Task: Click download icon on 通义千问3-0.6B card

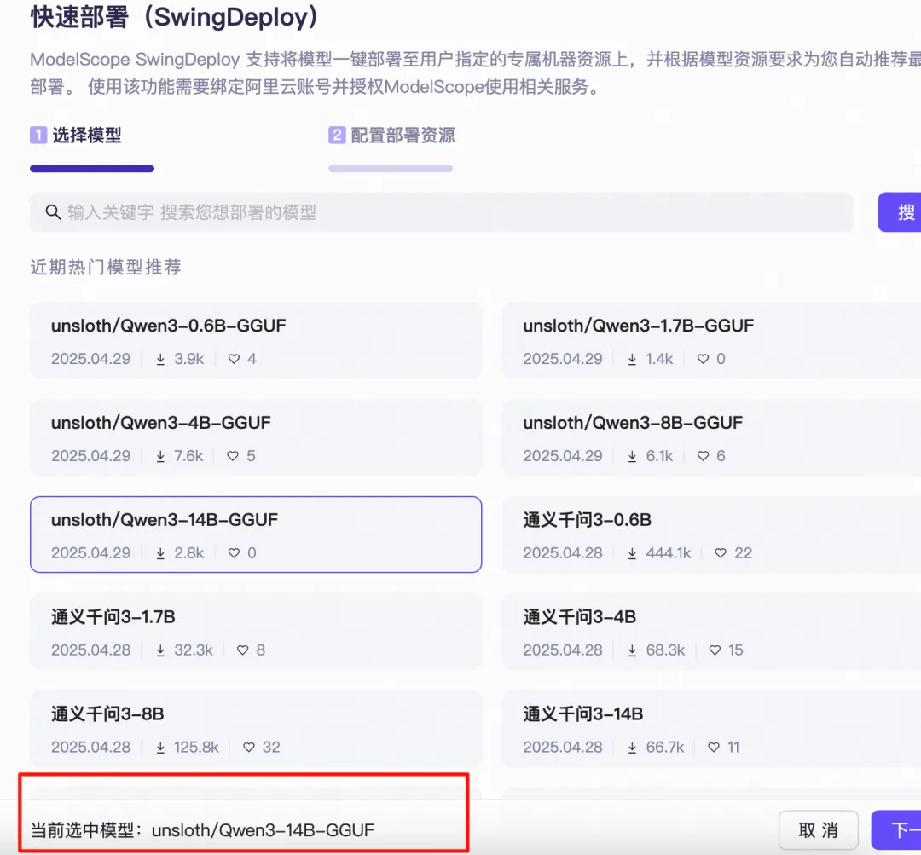Action: pyautogui.click(x=632, y=553)
